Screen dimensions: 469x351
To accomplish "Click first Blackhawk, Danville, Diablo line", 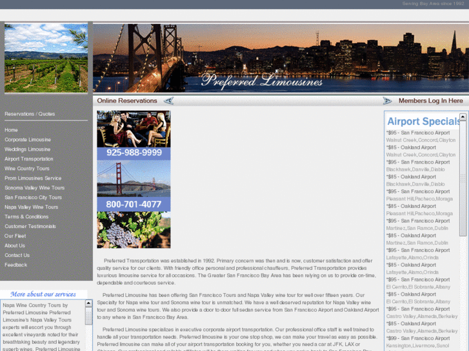I will coord(415,169).
